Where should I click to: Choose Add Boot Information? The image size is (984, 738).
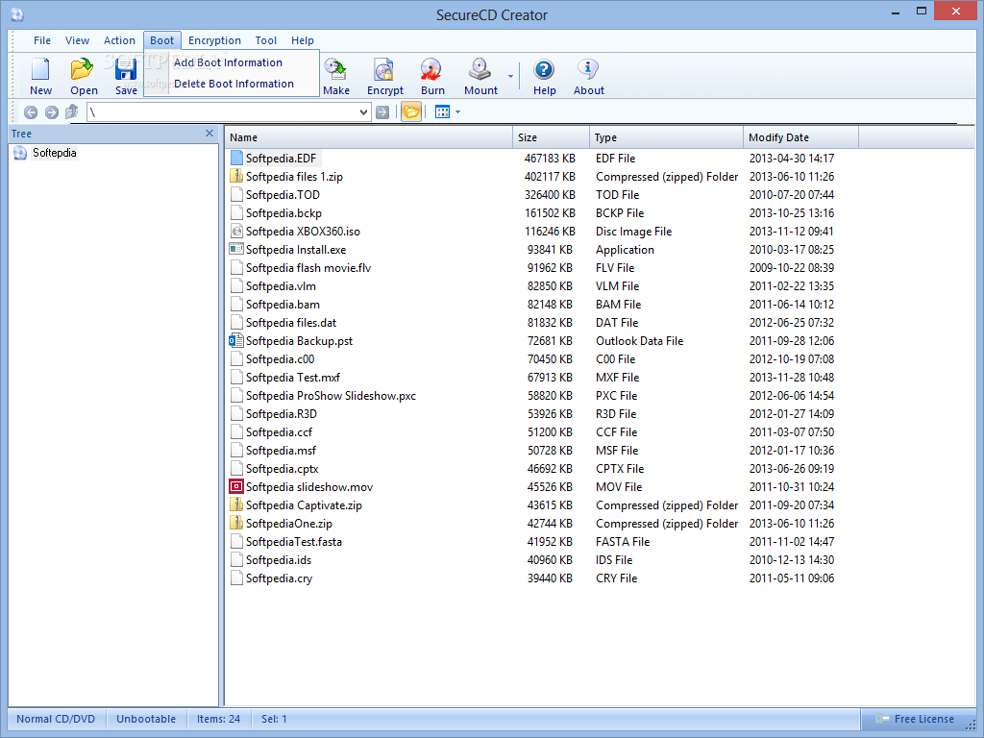[x=231, y=62]
